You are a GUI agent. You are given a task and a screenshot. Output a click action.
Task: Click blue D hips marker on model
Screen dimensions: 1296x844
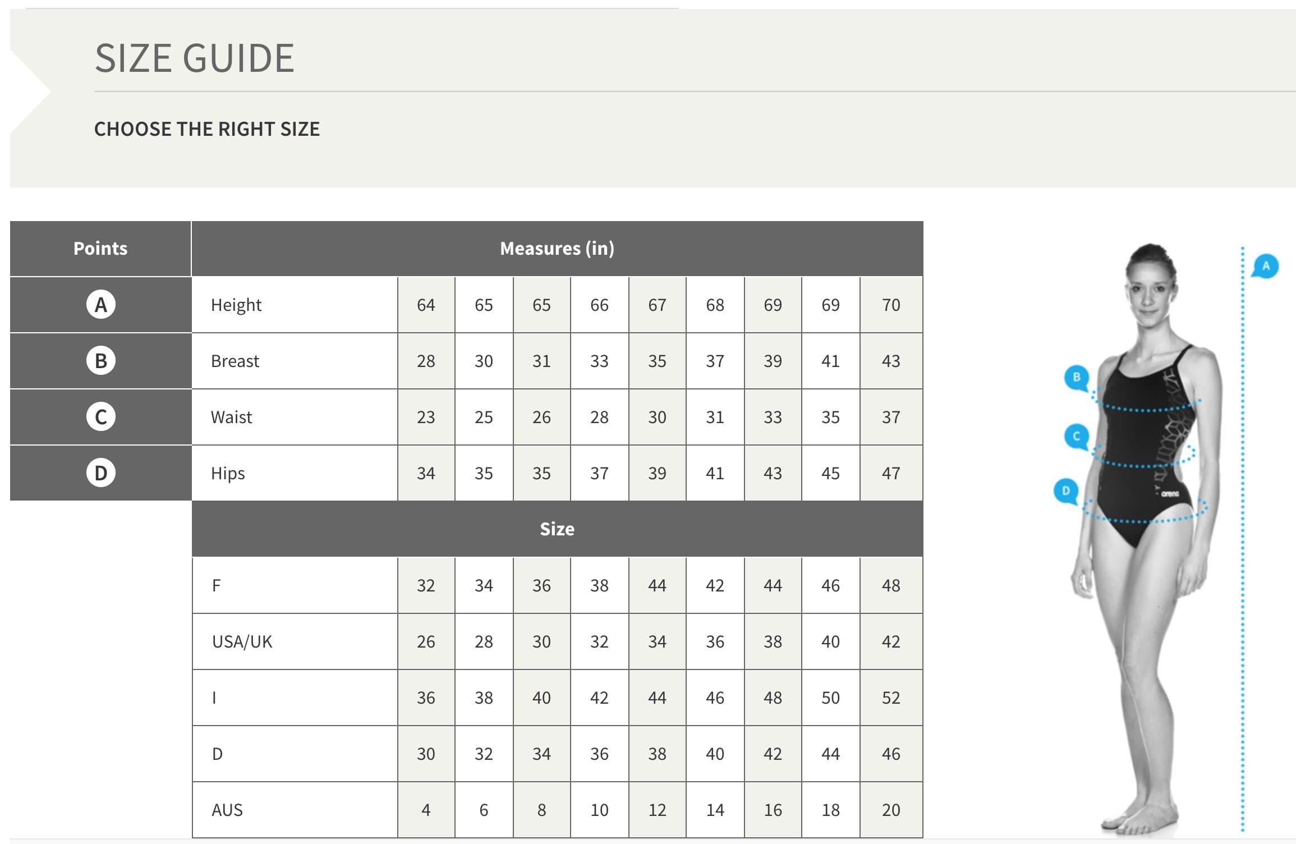(x=1066, y=491)
